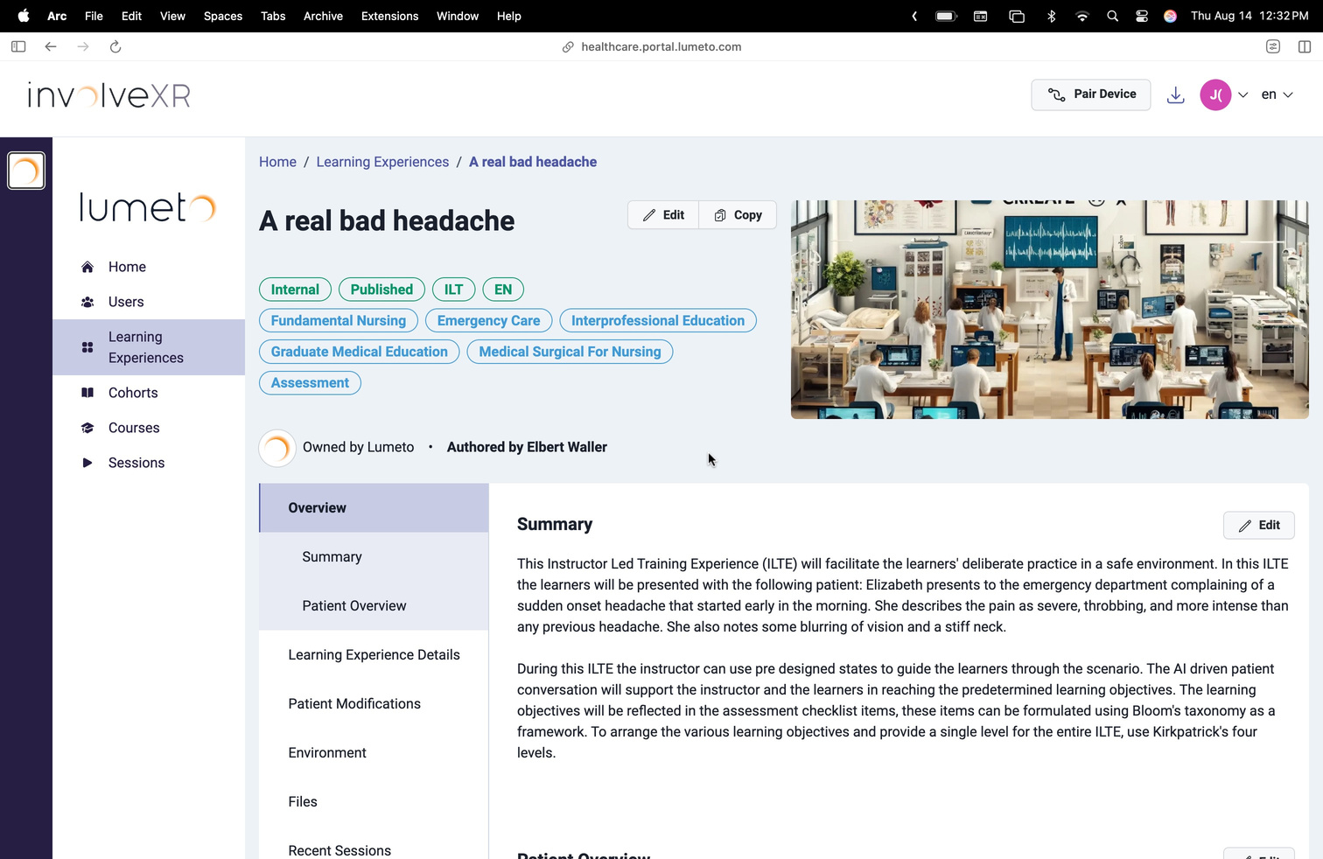This screenshot has width=1323, height=859.
Task: Open Cohorts in the sidebar
Action: click(149, 393)
